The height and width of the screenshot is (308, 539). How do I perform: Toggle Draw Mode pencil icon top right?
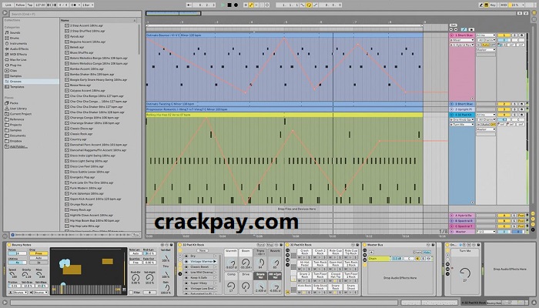481,5
